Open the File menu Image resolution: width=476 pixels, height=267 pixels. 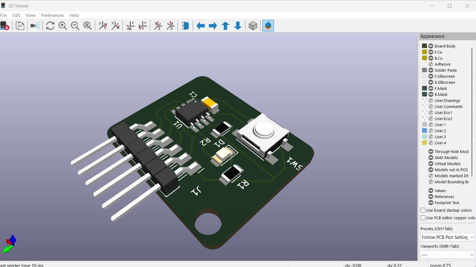click(4, 15)
